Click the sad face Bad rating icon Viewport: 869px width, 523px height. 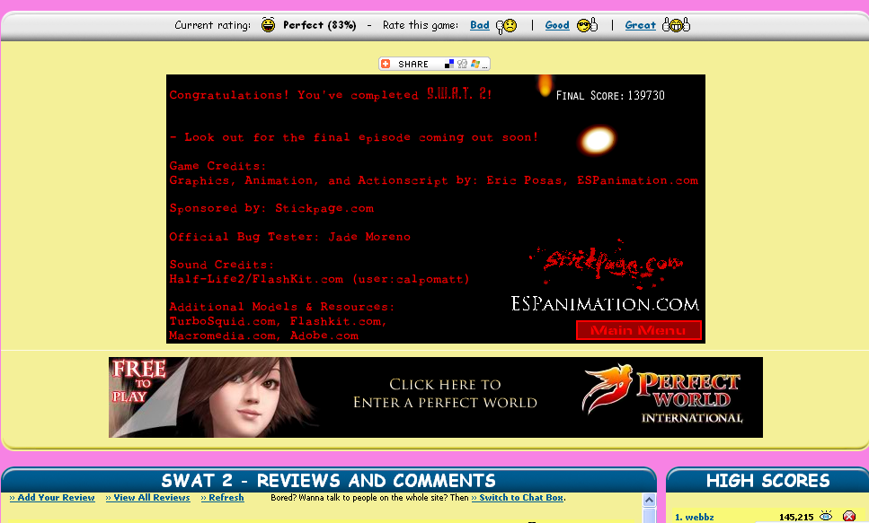tap(507, 25)
